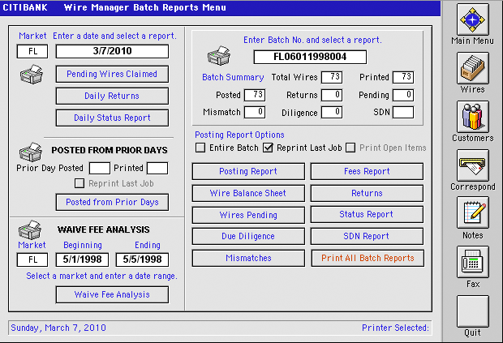Click the Prior Day Posted field
The height and width of the screenshot is (343, 503).
click(x=100, y=169)
